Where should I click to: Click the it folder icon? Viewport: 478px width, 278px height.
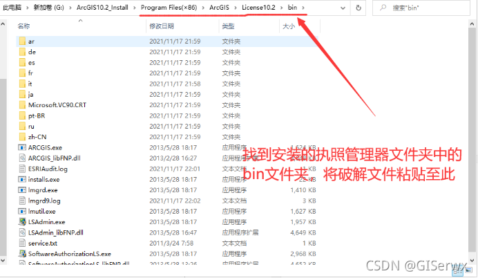[x=22, y=84]
